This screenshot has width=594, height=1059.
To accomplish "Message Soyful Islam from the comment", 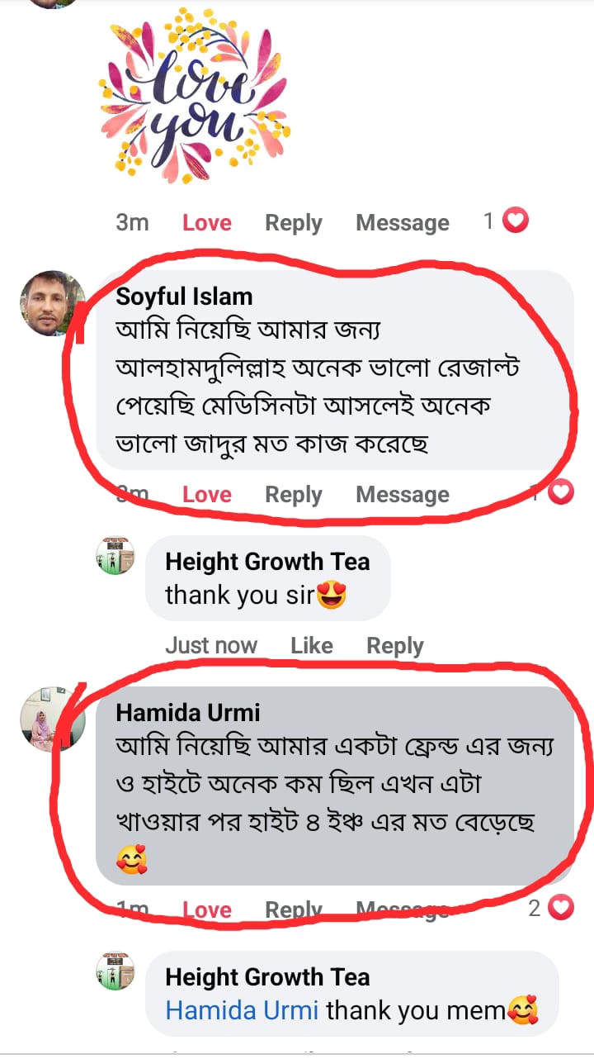I will tap(403, 495).
